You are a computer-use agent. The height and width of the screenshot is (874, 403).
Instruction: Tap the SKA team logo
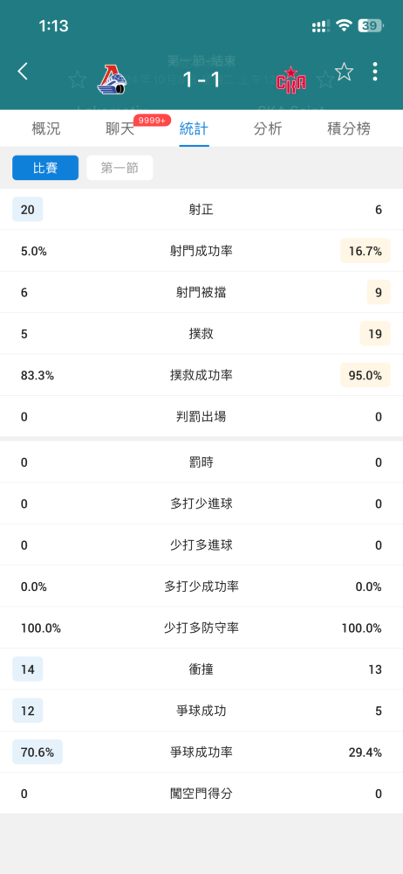click(290, 80)
